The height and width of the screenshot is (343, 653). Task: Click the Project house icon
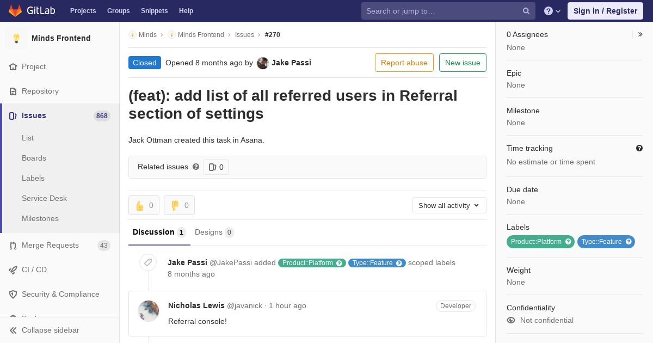[13, 66]
